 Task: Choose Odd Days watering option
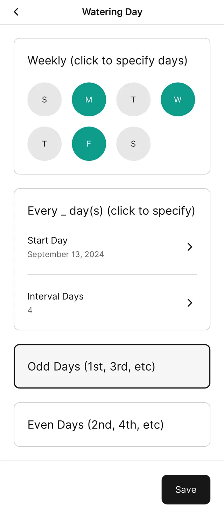[112, 366]
